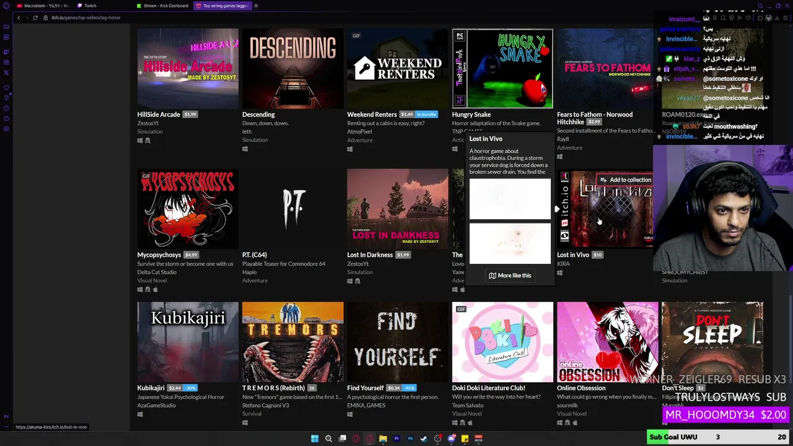
Task: Open Windows Start menu
Action: (315, 439)
